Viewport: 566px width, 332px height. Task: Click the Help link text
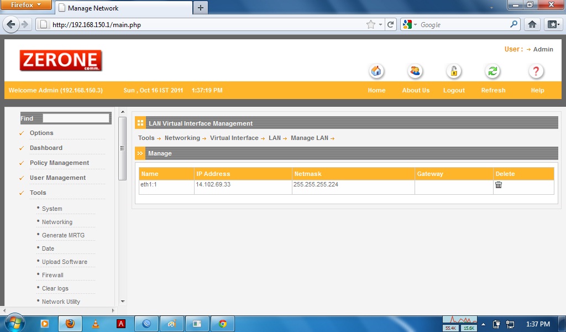tap(537, 90)
